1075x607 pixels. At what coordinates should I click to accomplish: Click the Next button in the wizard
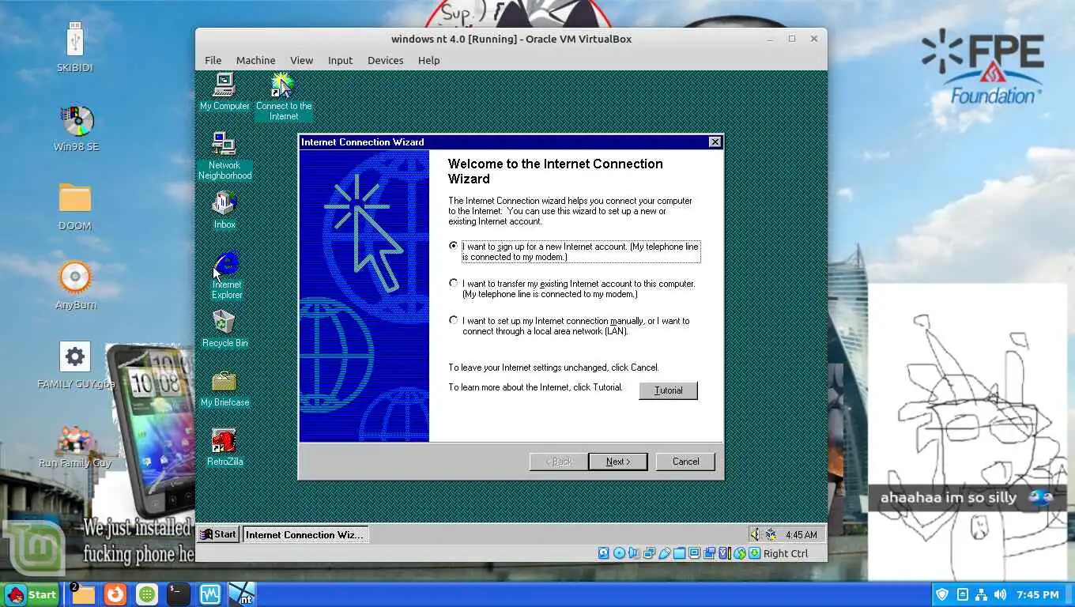[x=618, y=462]
